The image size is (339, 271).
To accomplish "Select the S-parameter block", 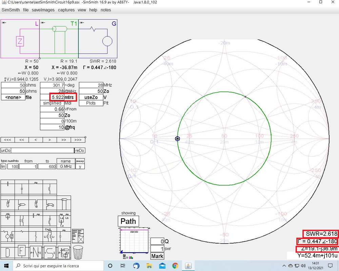I will tap(50, 252).
